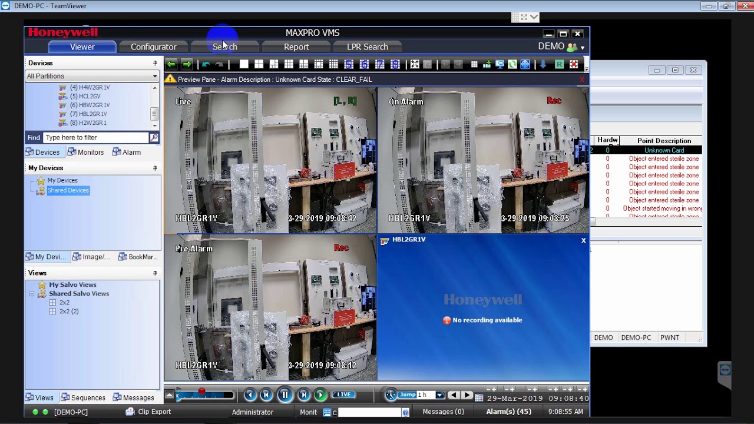Viewport: 754px width, 424px height.
Task: Choose the salvo layout numbered 5
Action: [348, 64]
